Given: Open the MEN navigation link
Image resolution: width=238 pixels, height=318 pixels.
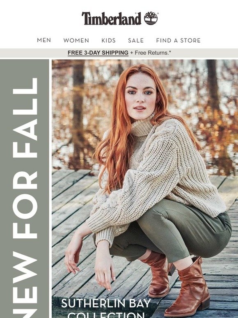Looking at the screenshot, I should pyautogui.click(x=44, y=40).
